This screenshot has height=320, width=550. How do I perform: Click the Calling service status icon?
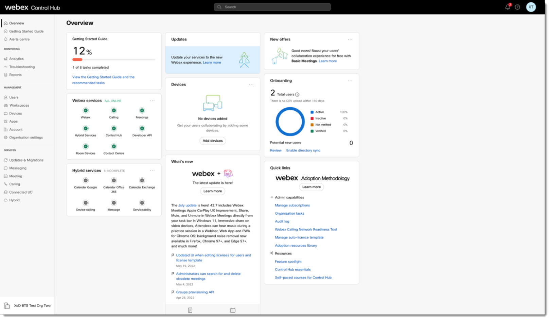[x=114, y=110]
